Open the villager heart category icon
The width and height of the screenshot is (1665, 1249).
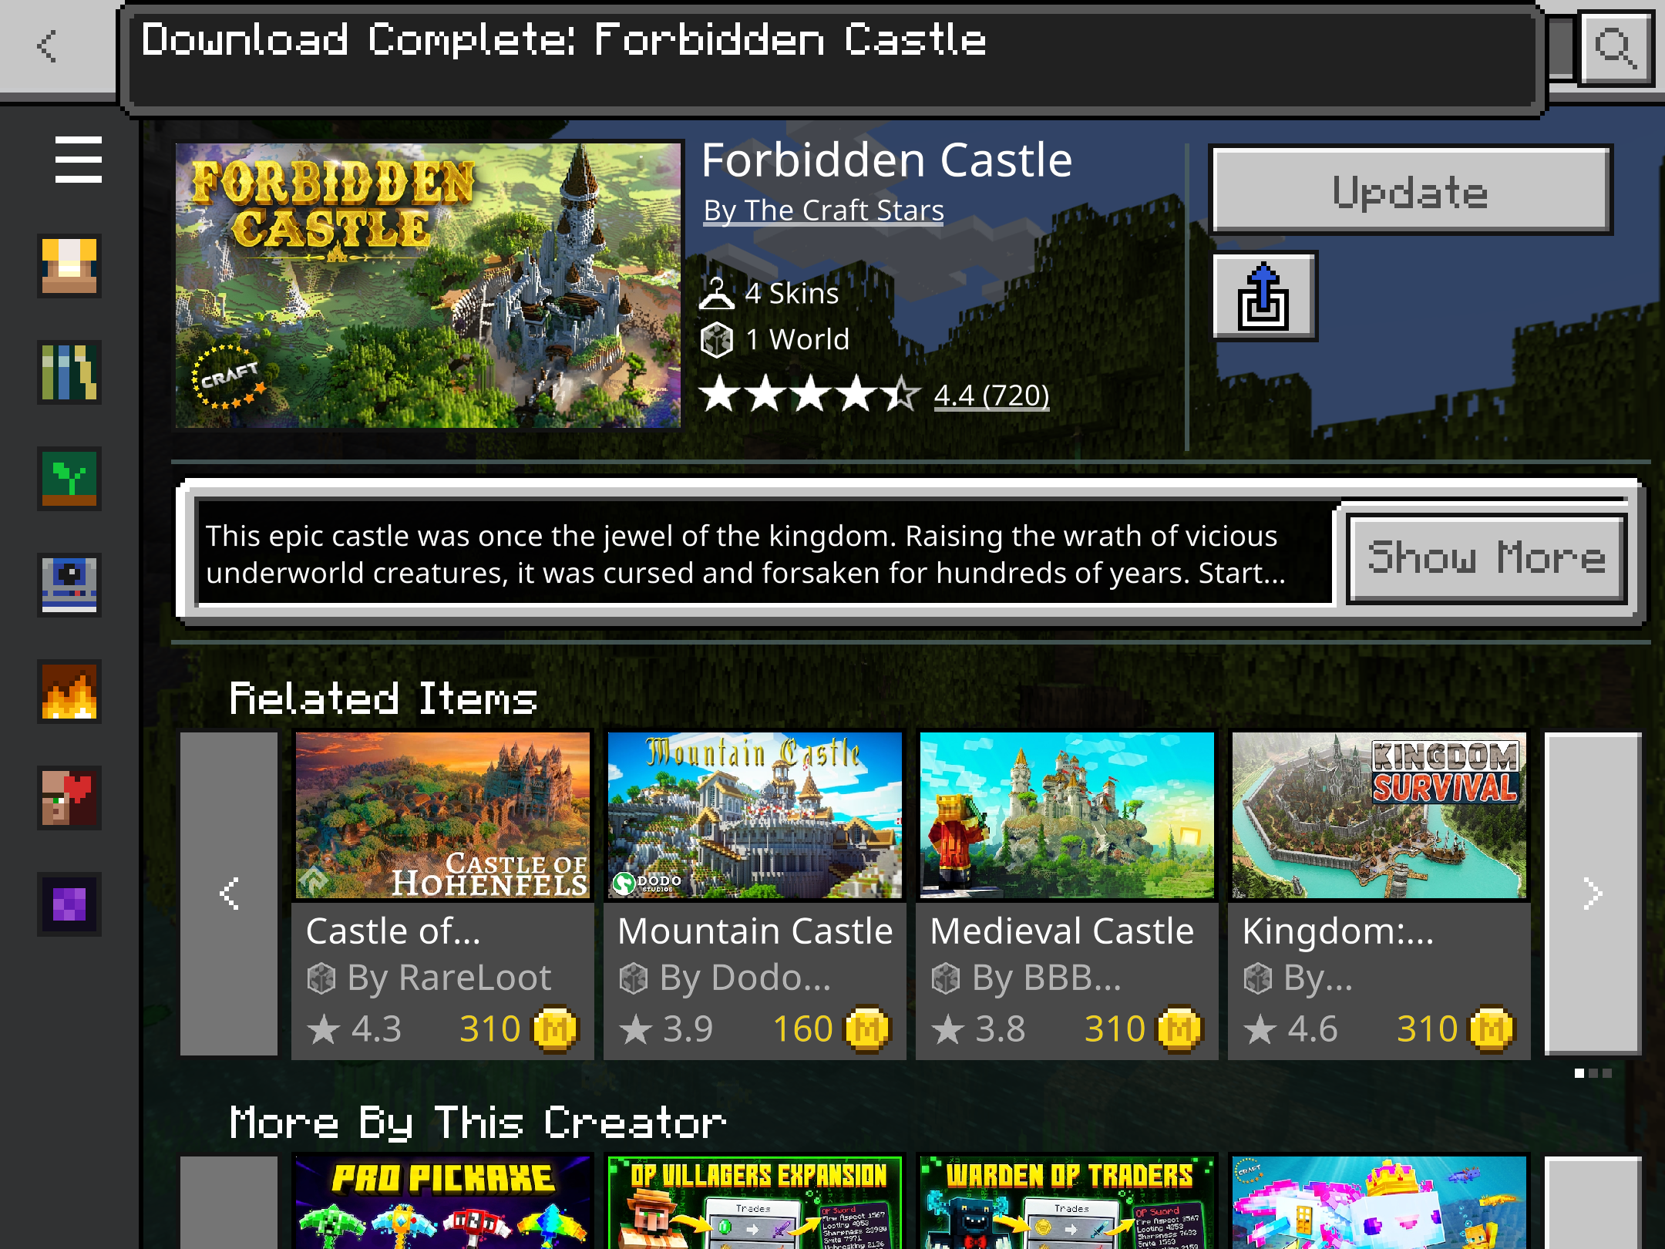[x=69, y=798]
